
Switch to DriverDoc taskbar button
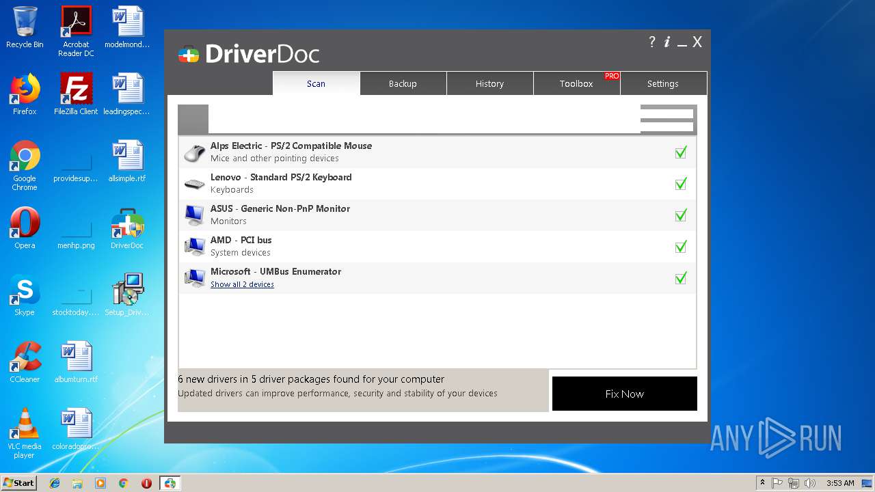(x=170, y=483)
